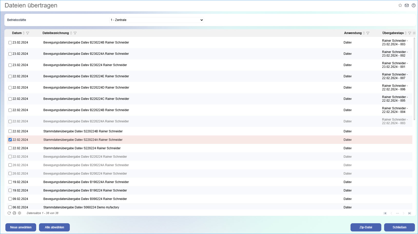This screenshot has height=234, width=418.
Task: Filter the Datum column
Action: [x=28, y=33]
